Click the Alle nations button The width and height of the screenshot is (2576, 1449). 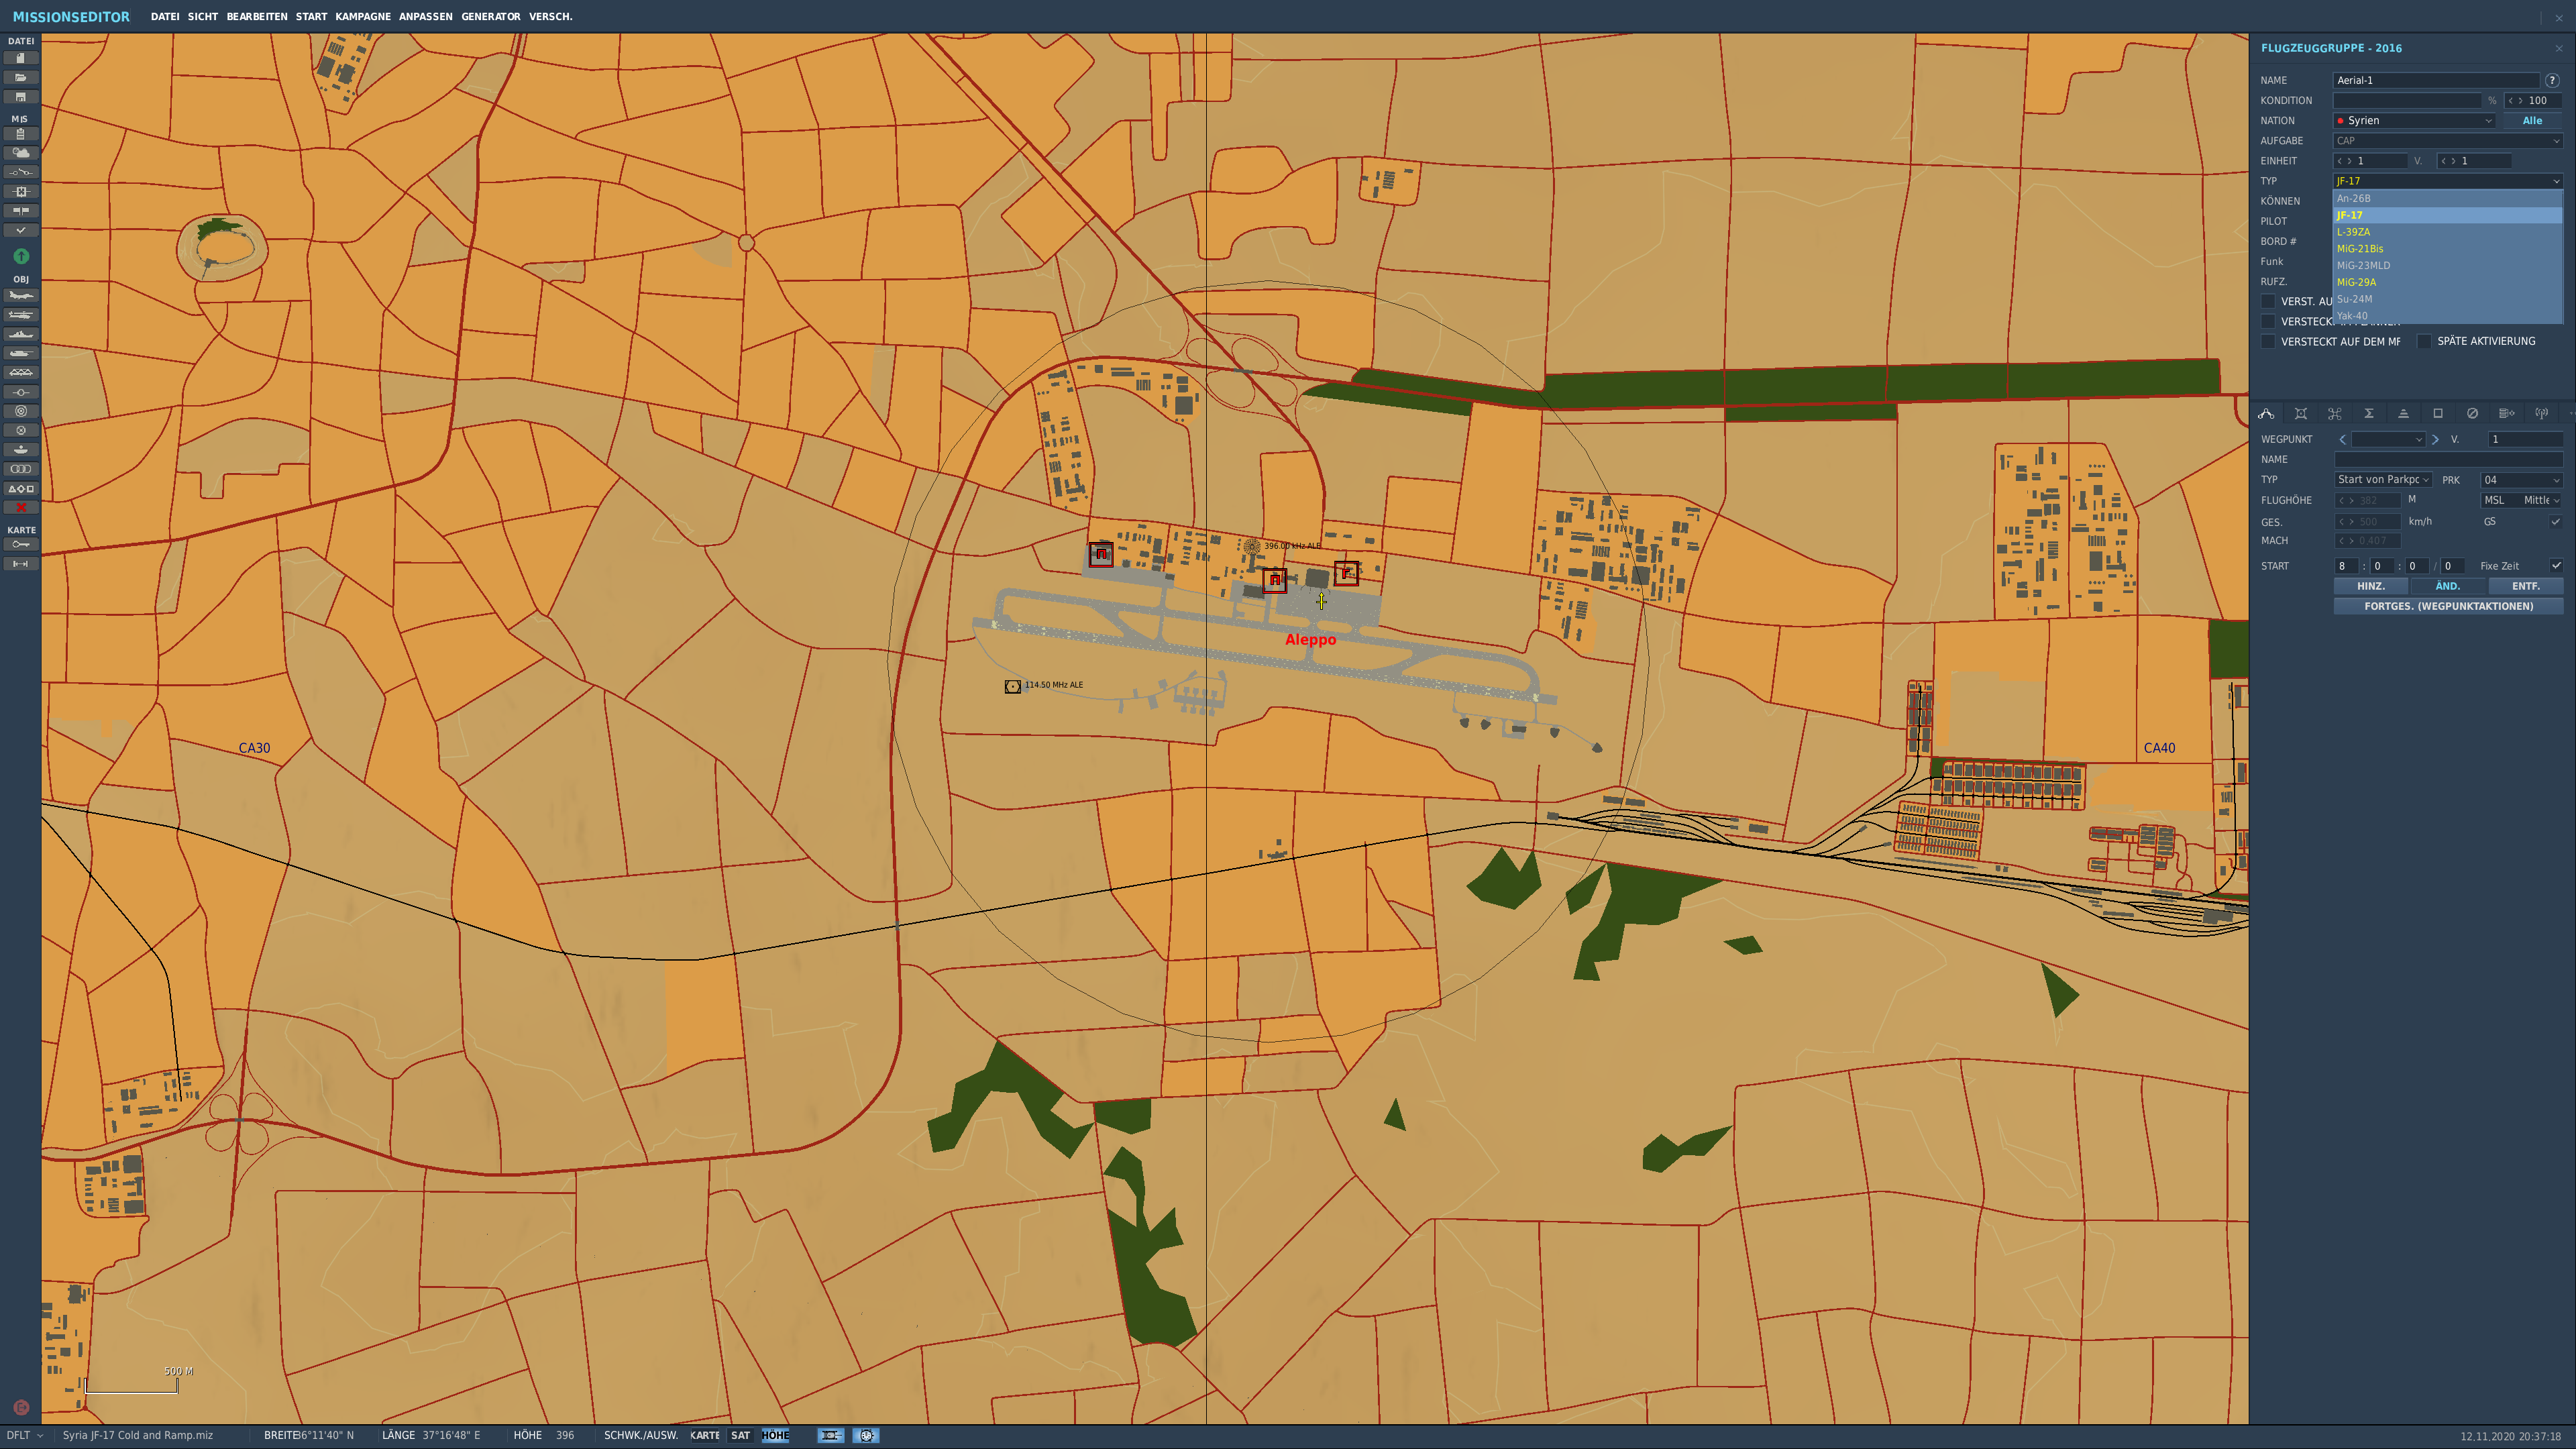click(2532, 121)
